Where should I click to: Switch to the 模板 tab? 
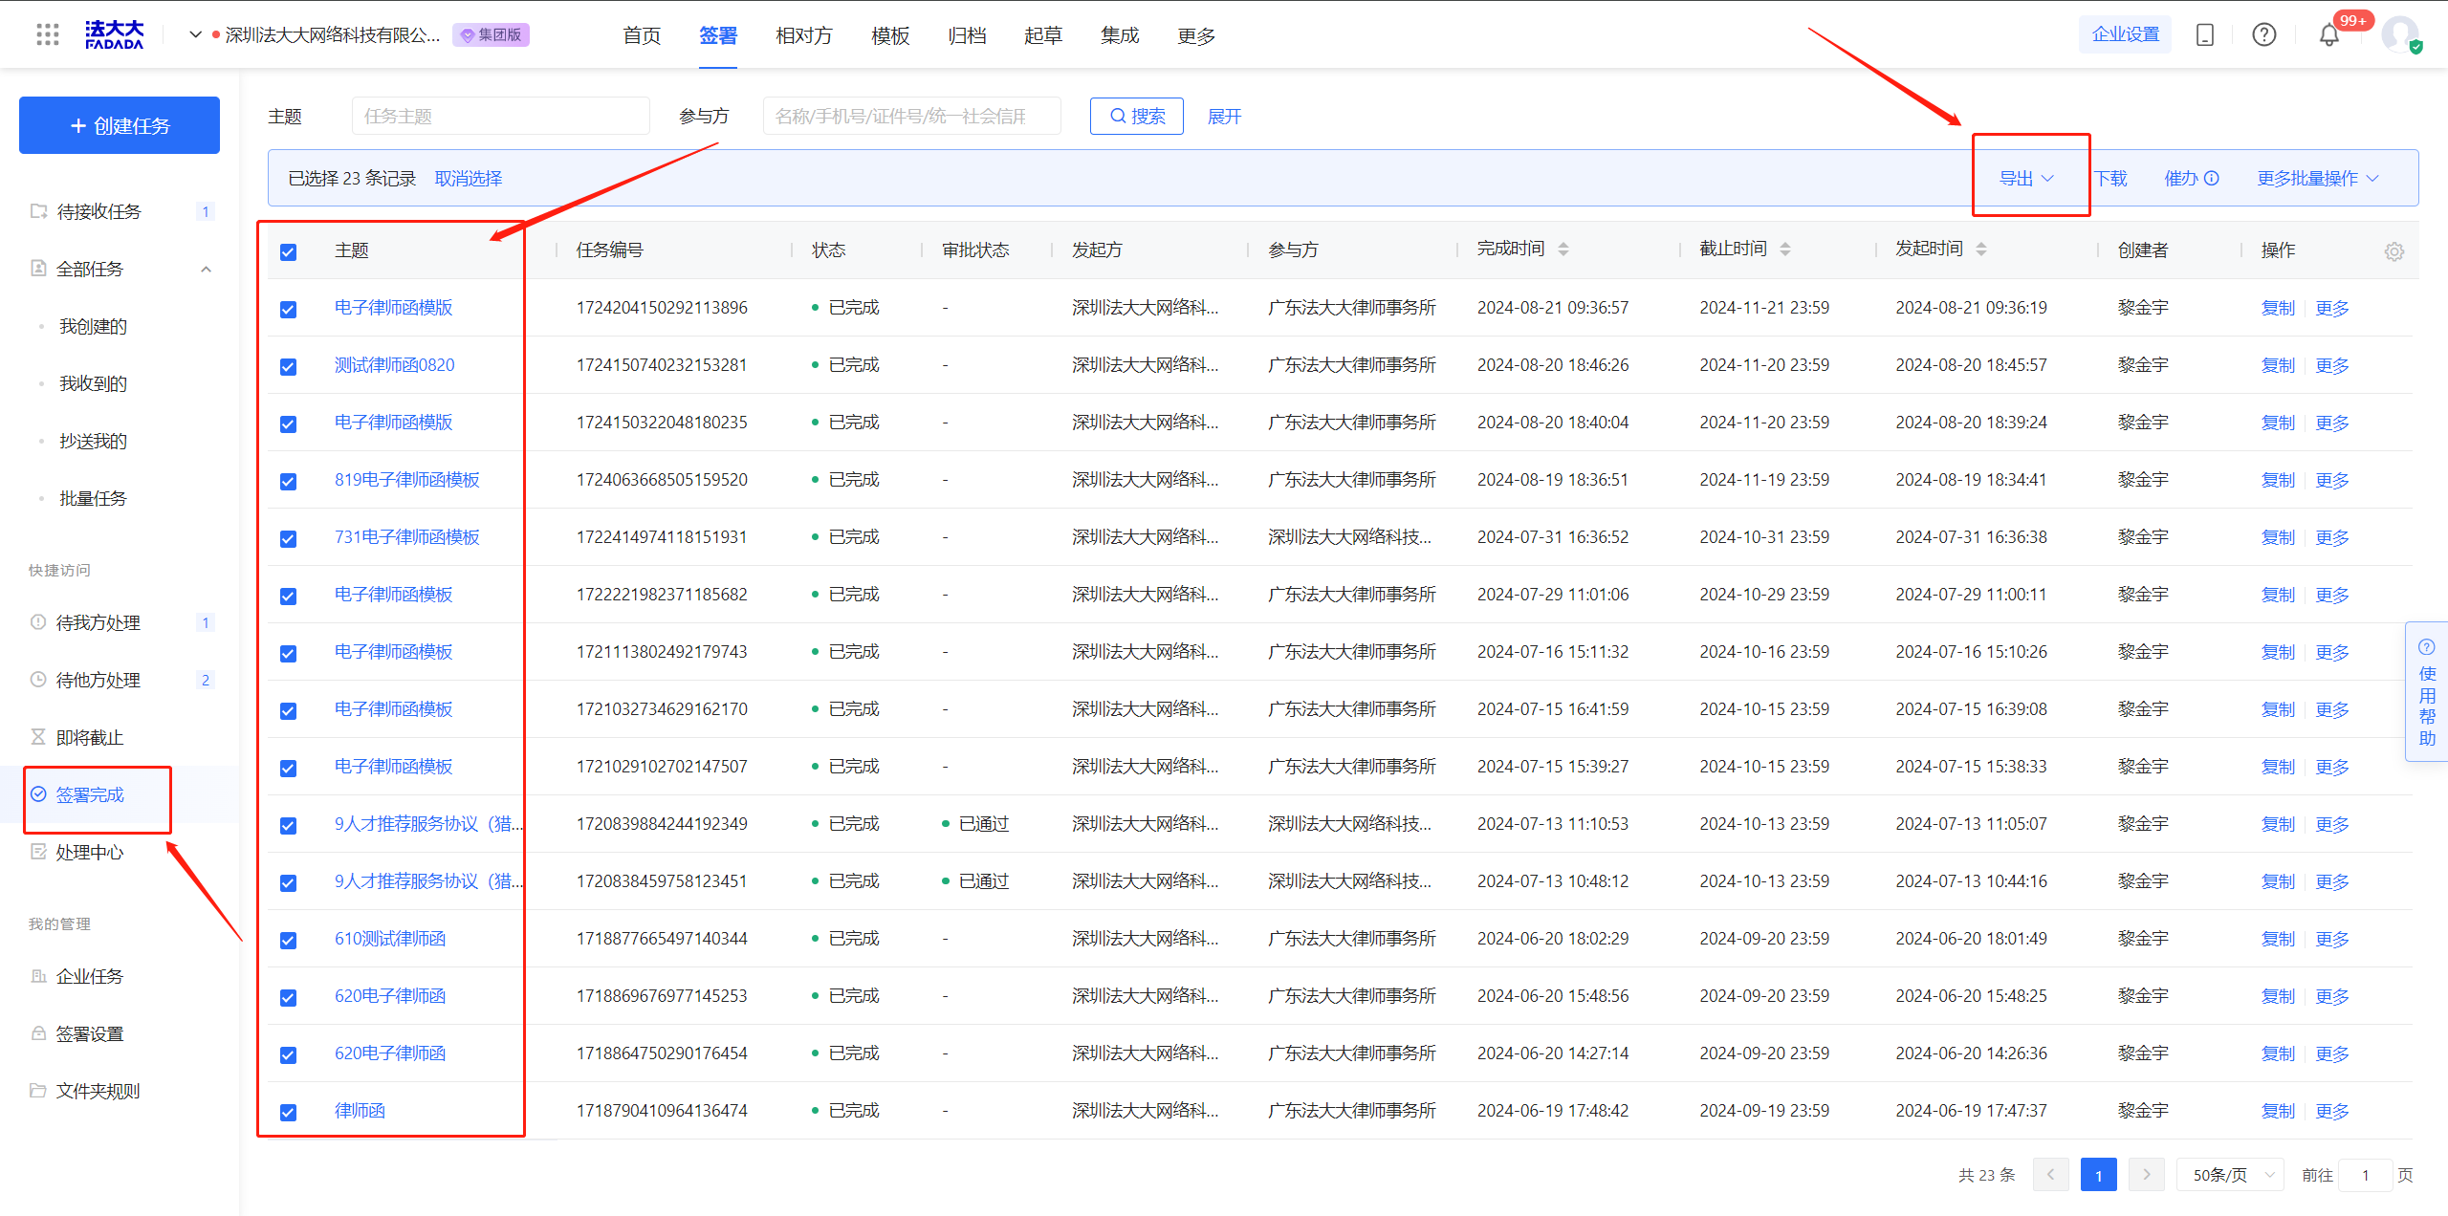(x=890, y=35)
